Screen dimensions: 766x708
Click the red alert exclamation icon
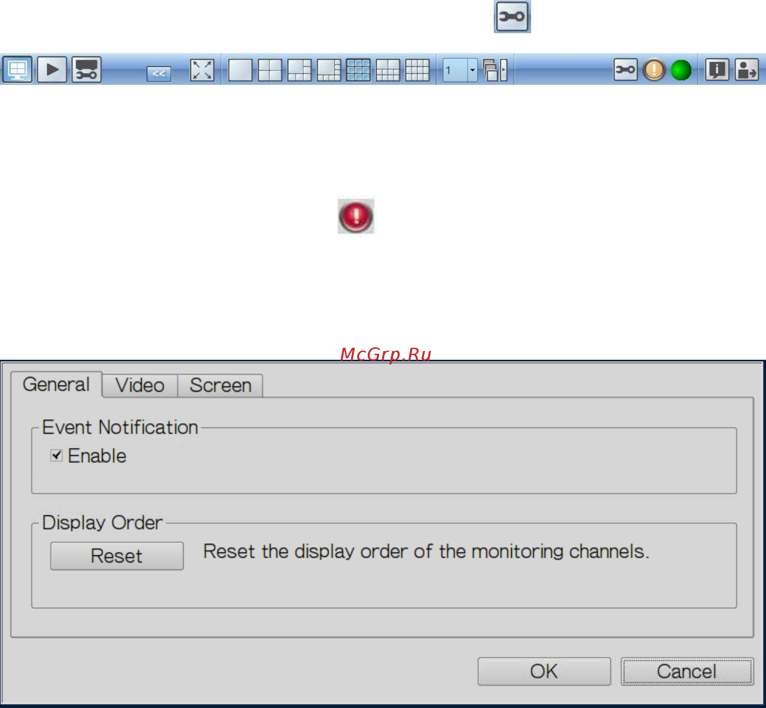tap(356, 216)
